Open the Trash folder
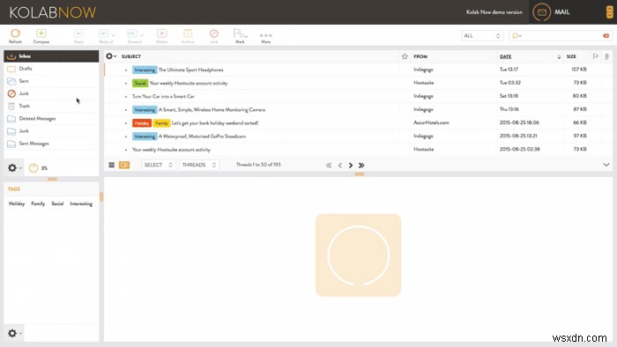The width and height of the screenshot is (617, 347). tap(51, 106)
